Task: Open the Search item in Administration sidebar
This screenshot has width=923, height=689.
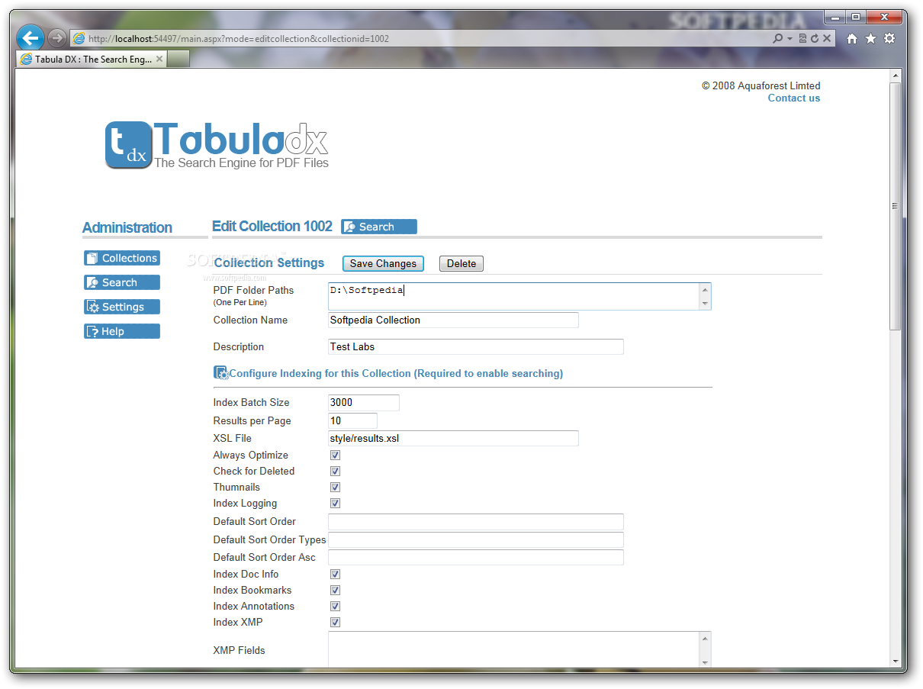Action: [122, 282]
